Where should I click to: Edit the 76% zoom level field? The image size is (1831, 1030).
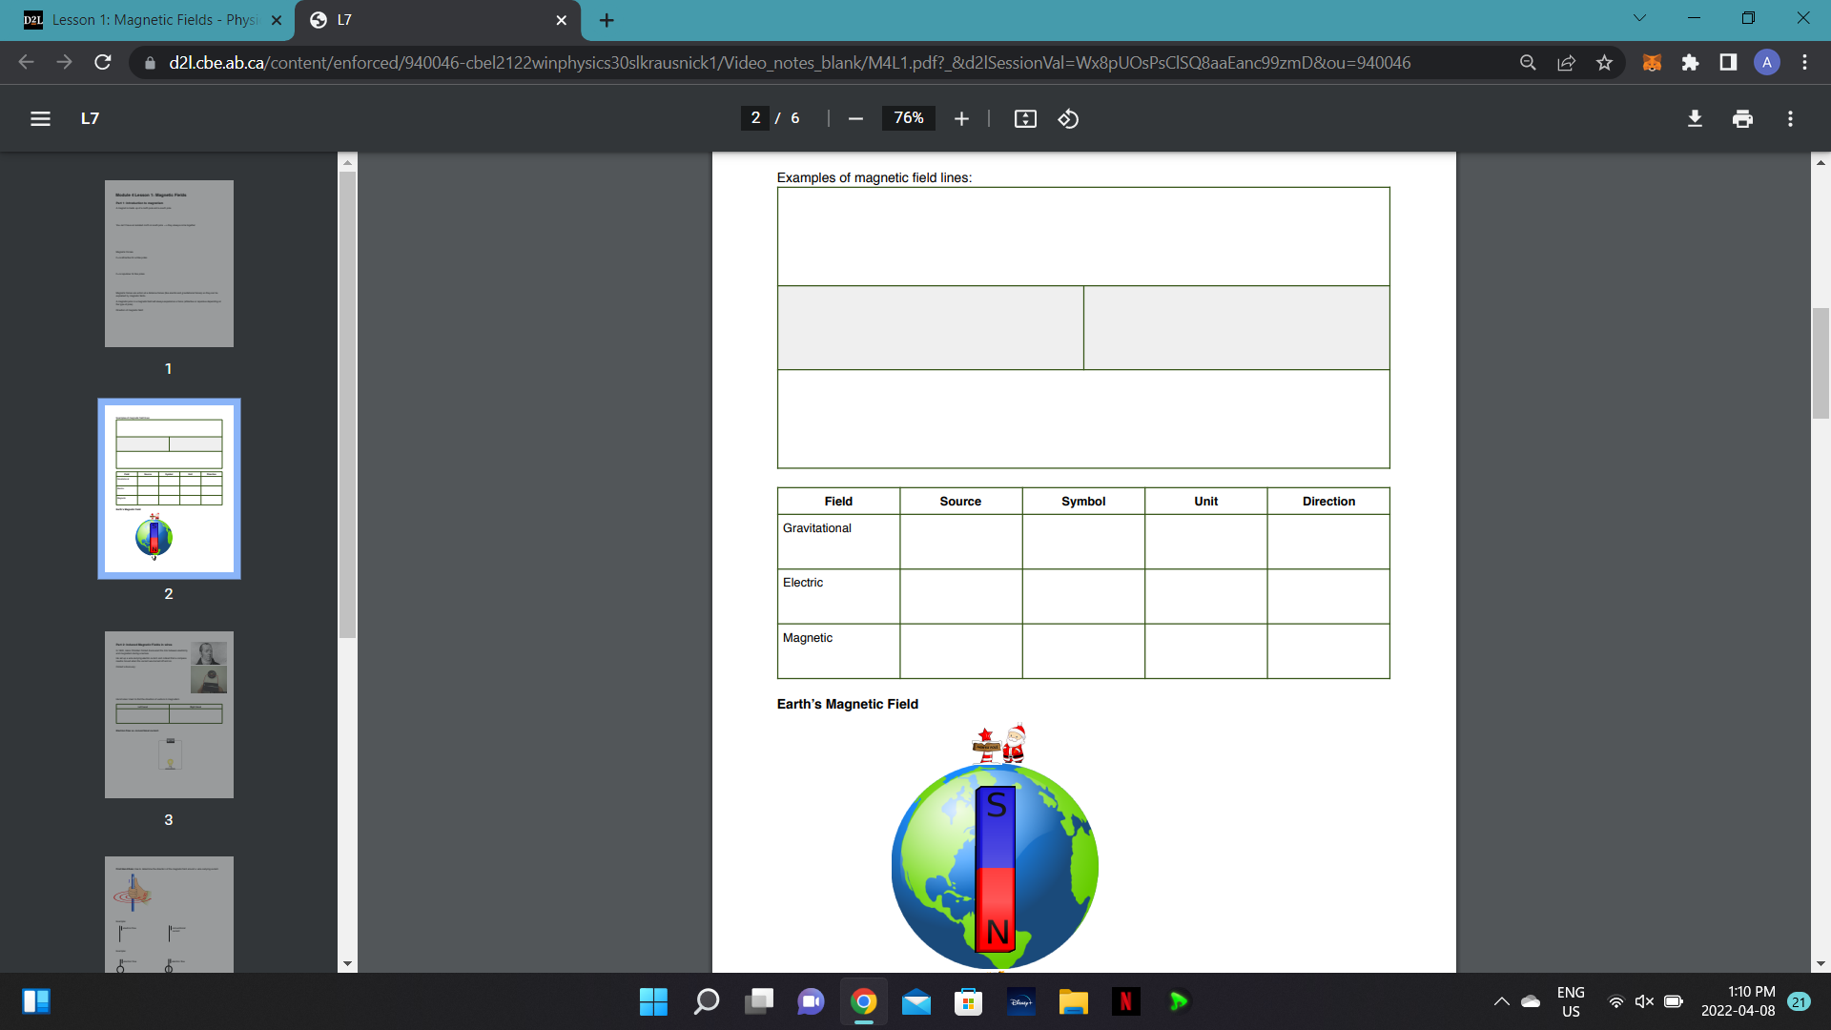point(908,118)
